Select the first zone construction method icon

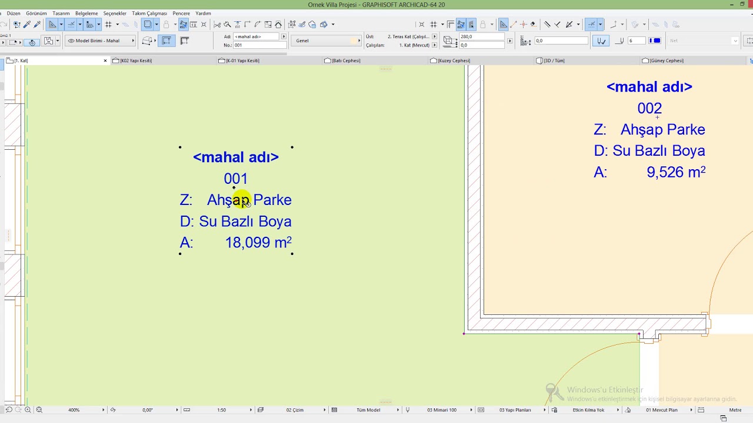click(166, 41)
